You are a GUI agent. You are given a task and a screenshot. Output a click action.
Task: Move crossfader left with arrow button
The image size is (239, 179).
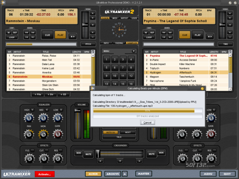point(100,161)
